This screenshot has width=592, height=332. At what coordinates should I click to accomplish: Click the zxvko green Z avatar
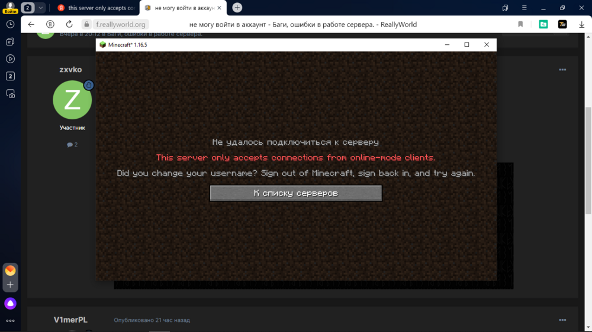(72, 100)
